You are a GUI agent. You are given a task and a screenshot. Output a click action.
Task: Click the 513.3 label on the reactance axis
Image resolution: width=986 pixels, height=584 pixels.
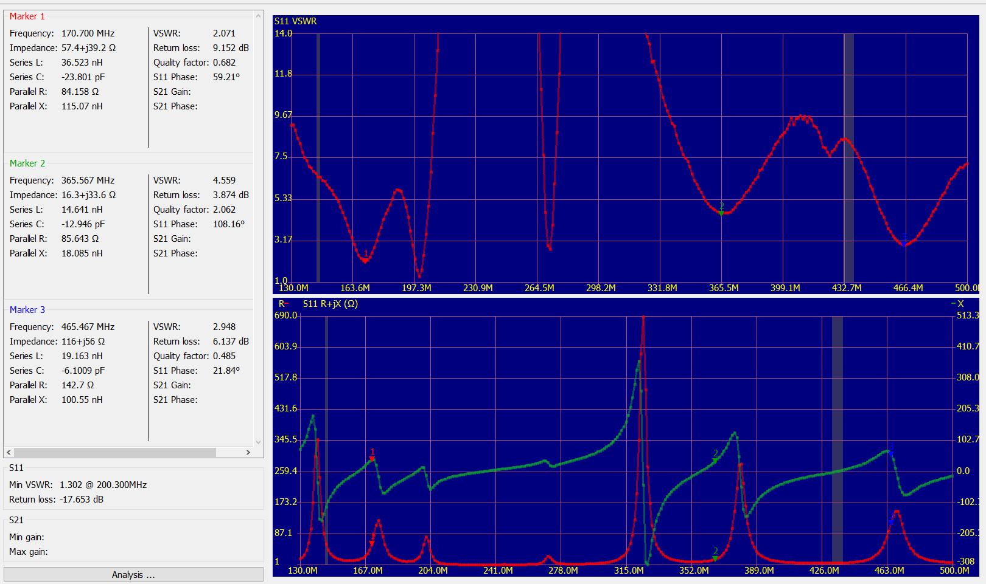[x=968, y=315]
